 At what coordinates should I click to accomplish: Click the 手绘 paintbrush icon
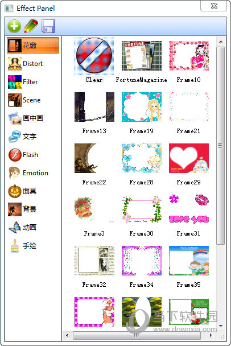tap(15, 246)
